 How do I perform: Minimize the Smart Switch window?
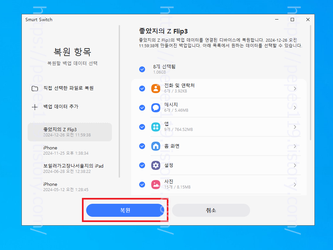pyautogui.click(x=277, y=20)
